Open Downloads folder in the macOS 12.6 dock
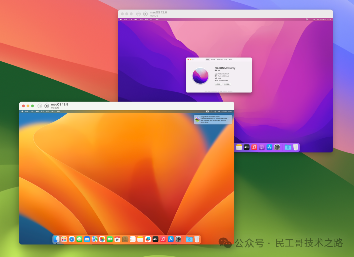The width and height of the screenshot is (354, 257). coord(288,147)
